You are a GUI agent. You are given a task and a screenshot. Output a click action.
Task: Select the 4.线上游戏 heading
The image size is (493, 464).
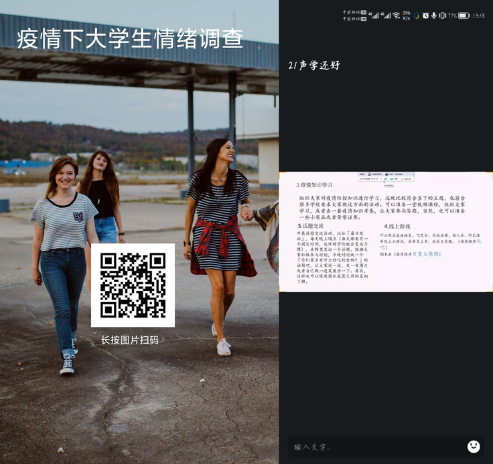(397, 226)
